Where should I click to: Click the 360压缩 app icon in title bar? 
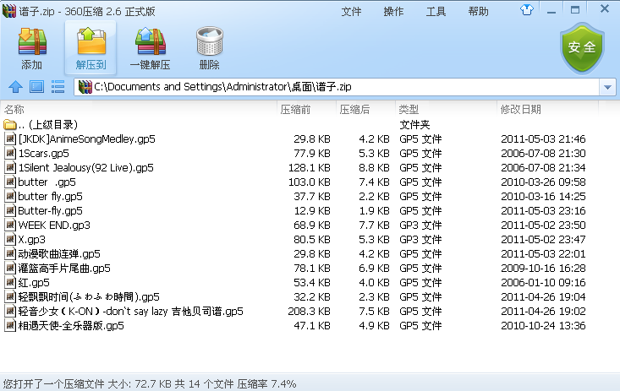[x=9, y=11]
